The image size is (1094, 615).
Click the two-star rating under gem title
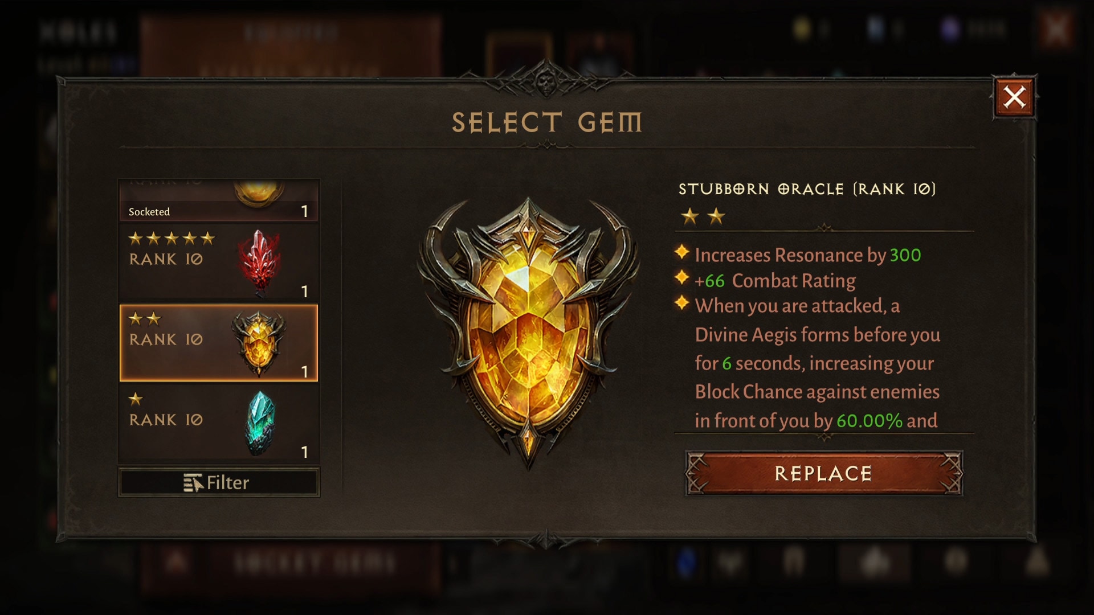[703, 216]
